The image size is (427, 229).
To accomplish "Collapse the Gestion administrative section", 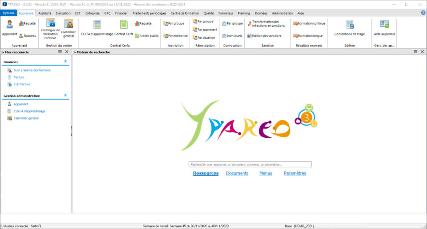I will 65,95.
